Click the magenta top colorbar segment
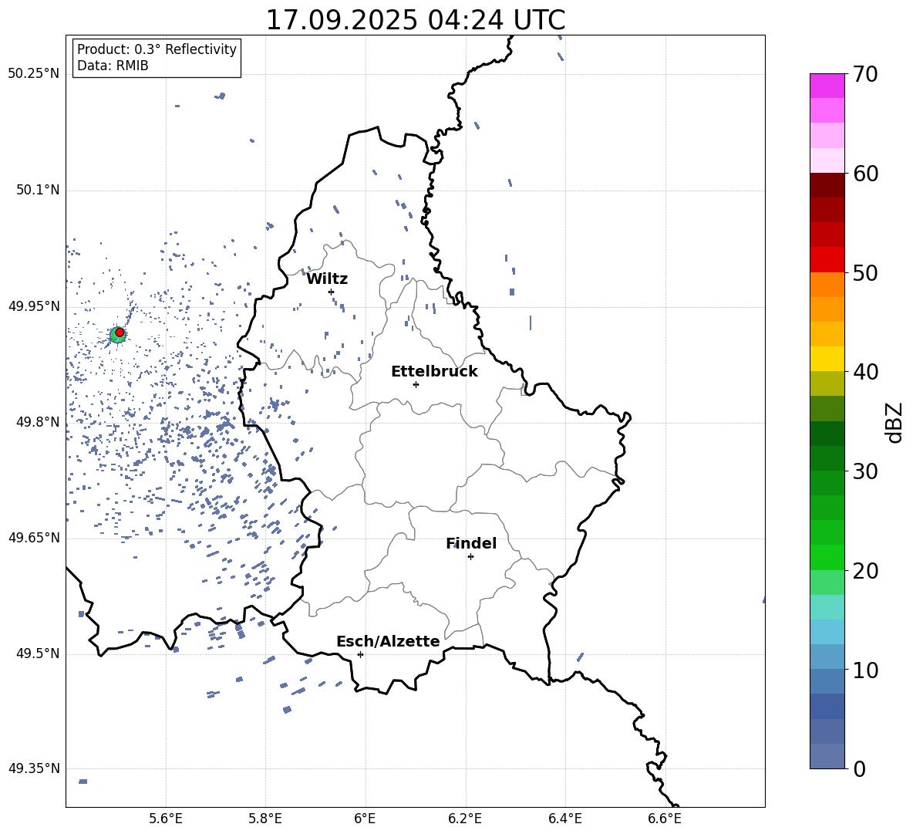The height and width of the screenshot is (834, 913). click(827, 86)
